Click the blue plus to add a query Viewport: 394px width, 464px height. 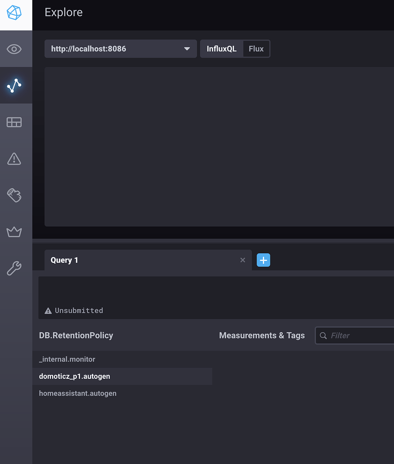point(263,260)
